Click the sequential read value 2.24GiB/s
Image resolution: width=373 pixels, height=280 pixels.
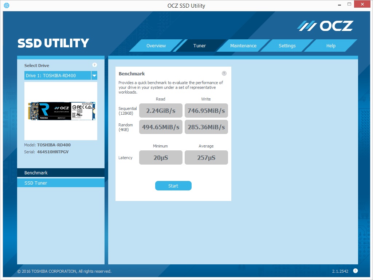click(x=161, y=111)
